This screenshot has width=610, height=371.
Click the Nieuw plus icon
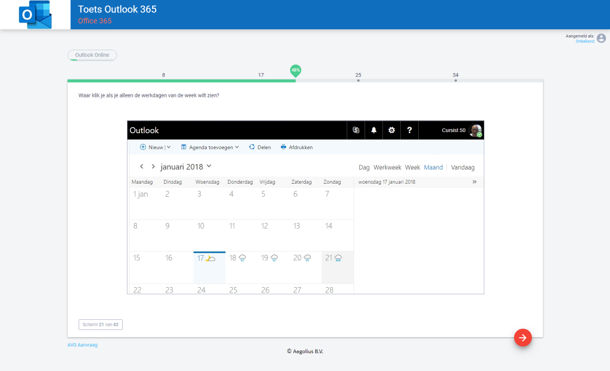143,147
